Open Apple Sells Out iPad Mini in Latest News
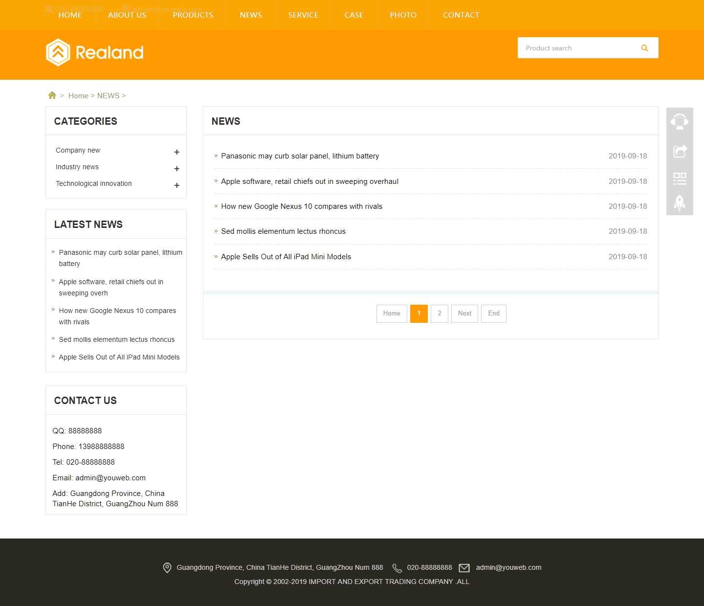The image size is (704, 606). pos(119,358)
